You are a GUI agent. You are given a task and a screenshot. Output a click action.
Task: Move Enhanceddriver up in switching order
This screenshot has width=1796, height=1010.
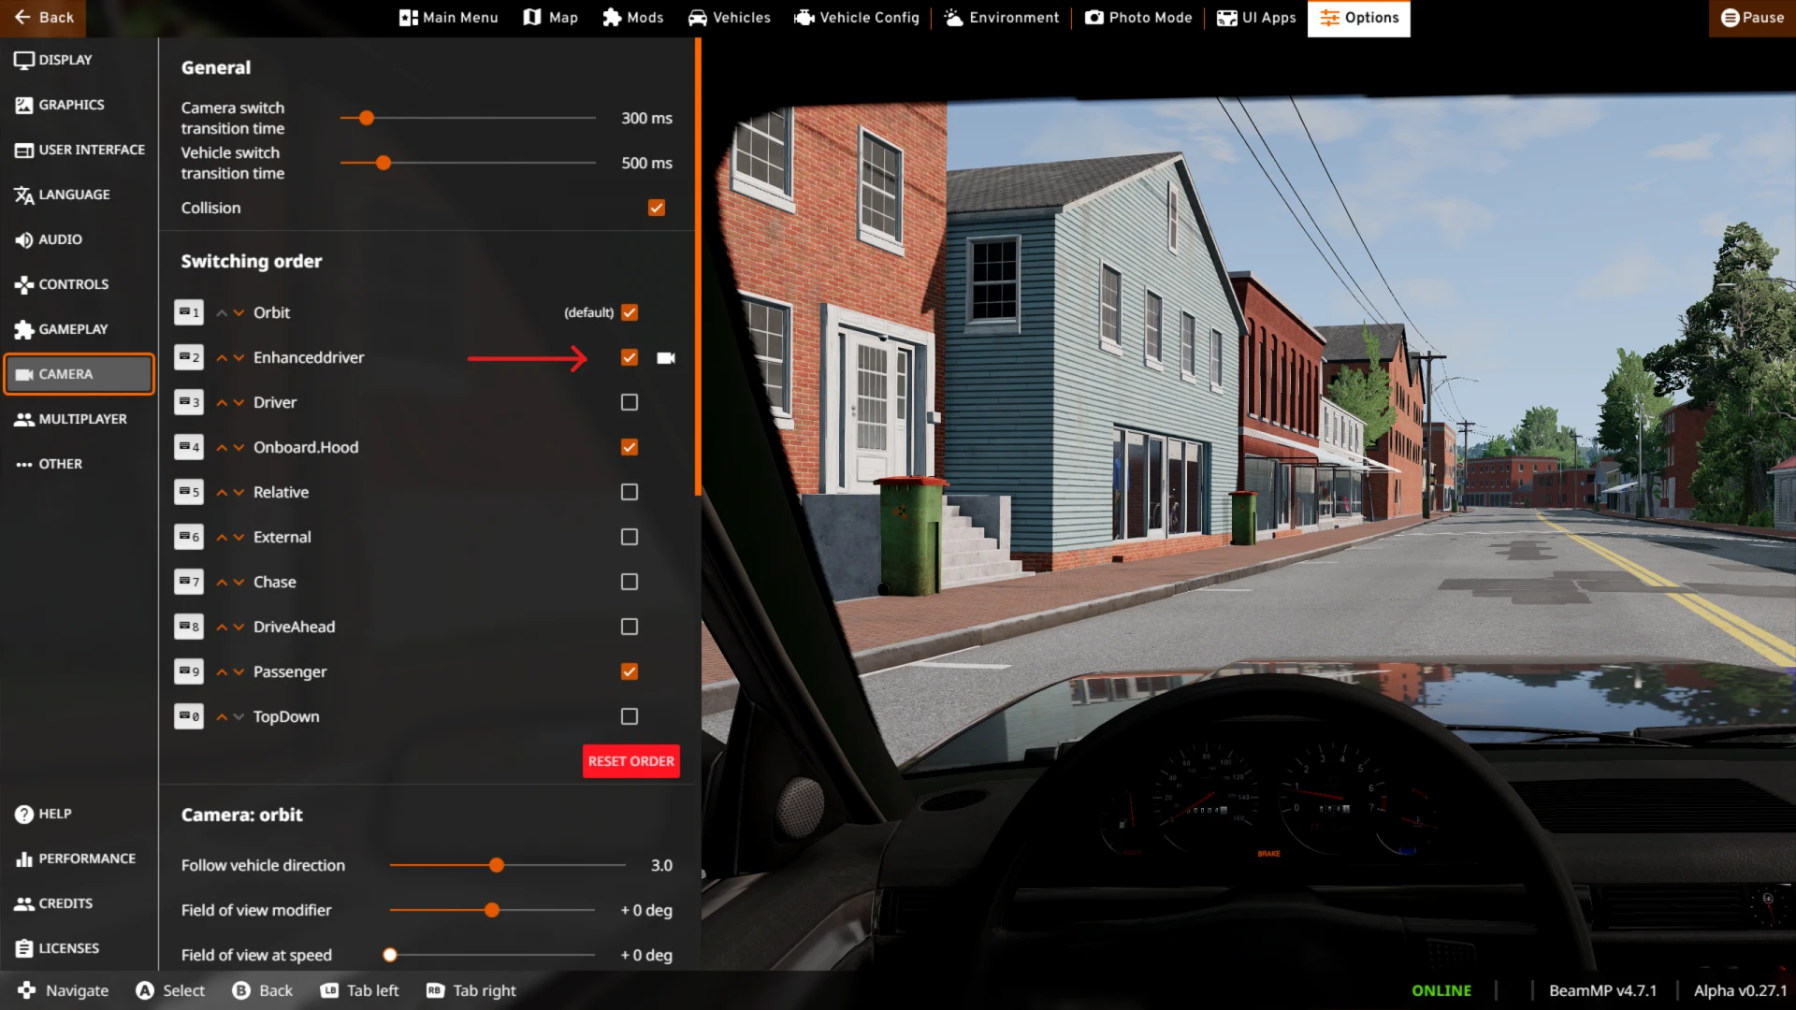[x=222, y=357]
